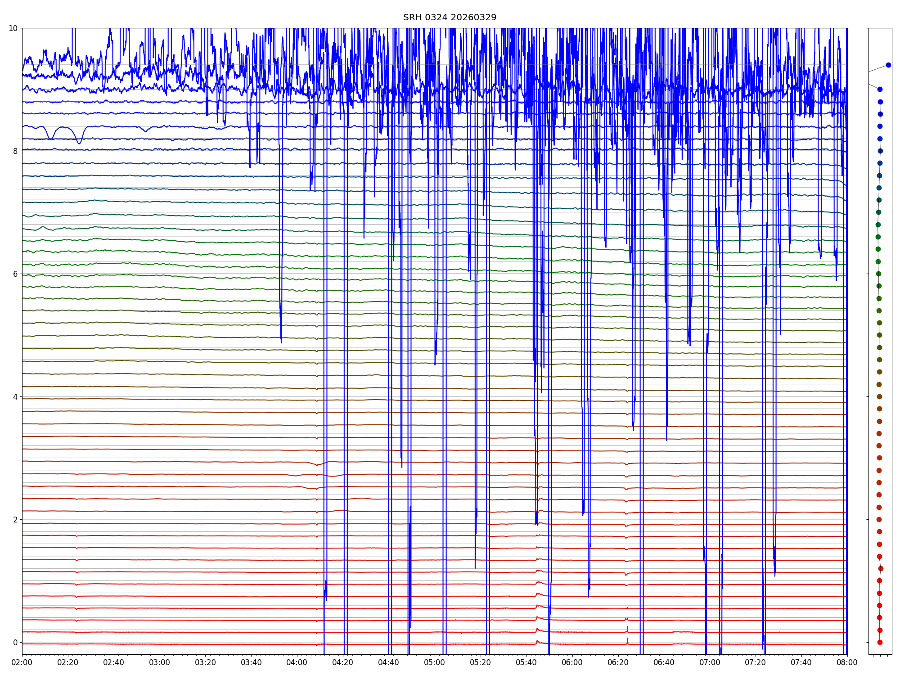Click the 08:00 x-axis time label

click(x=847, y=662)
